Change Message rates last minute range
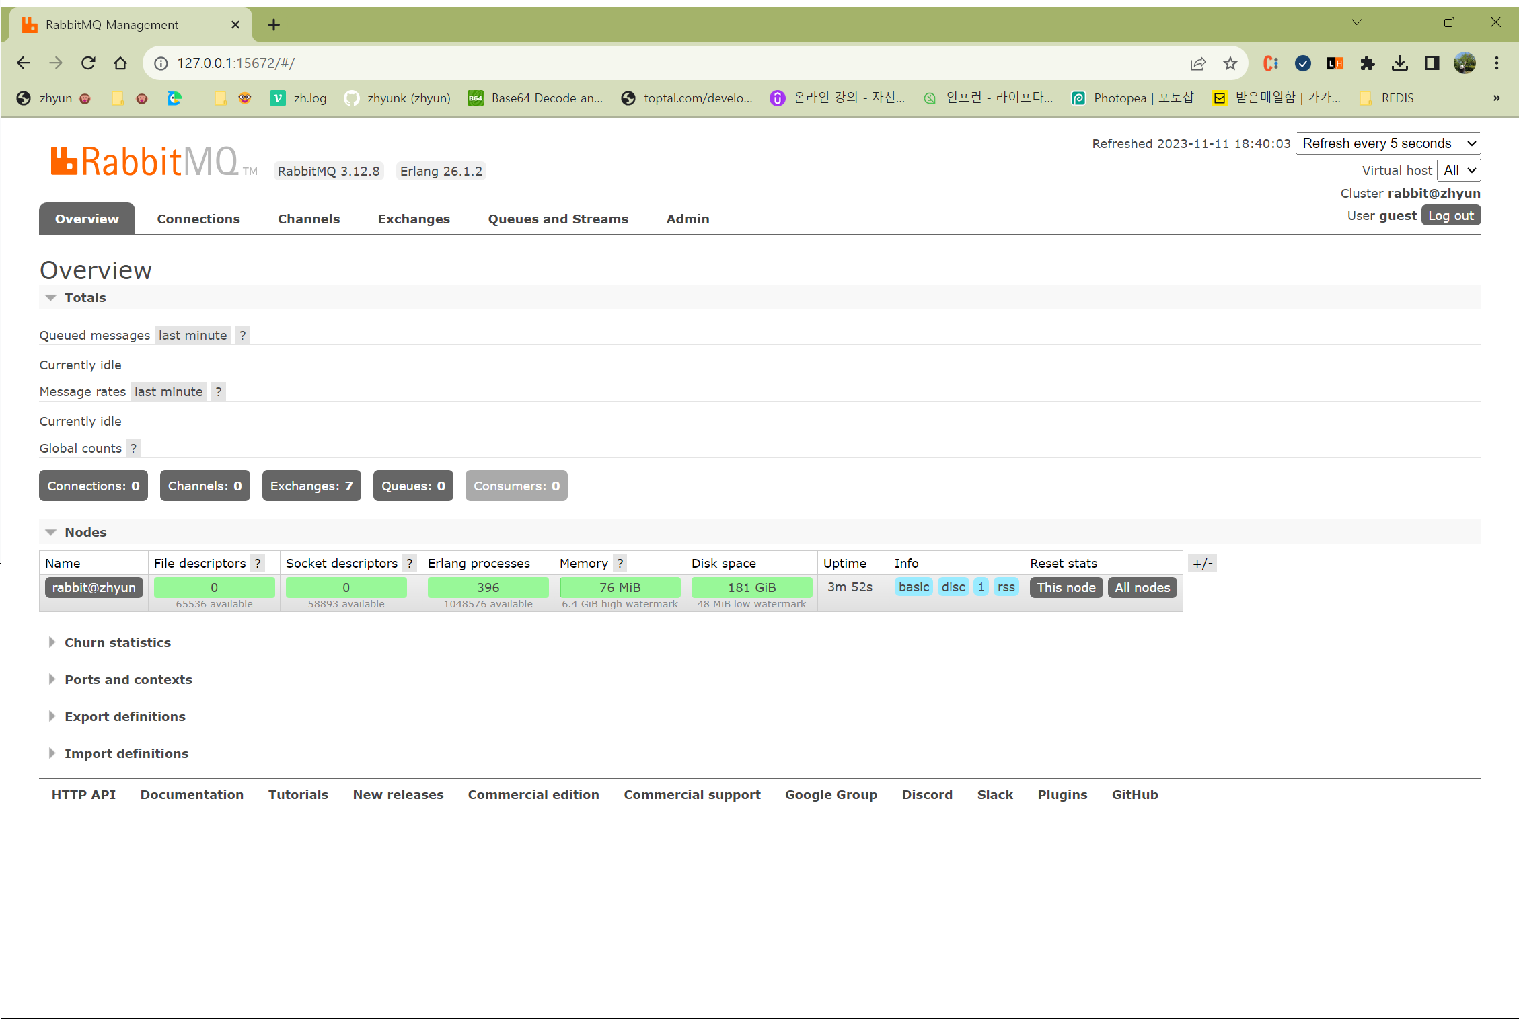Image resolution: width=1519 pixels, height=1019 pixels. click(168, 391)
